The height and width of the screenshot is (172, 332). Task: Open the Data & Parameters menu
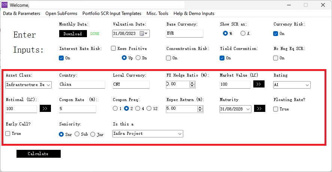[21, 14]
